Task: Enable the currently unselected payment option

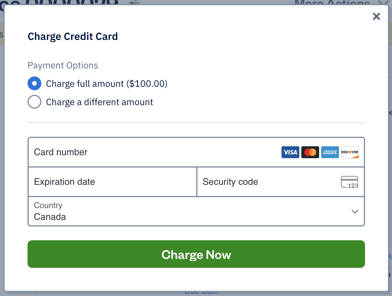Action: coord(34,102)
